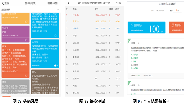The height and width of the screenshot is (106, 184).
Task: Open 祎古's gray answer card
Action: pyautogui.click(x=16, y=87)
